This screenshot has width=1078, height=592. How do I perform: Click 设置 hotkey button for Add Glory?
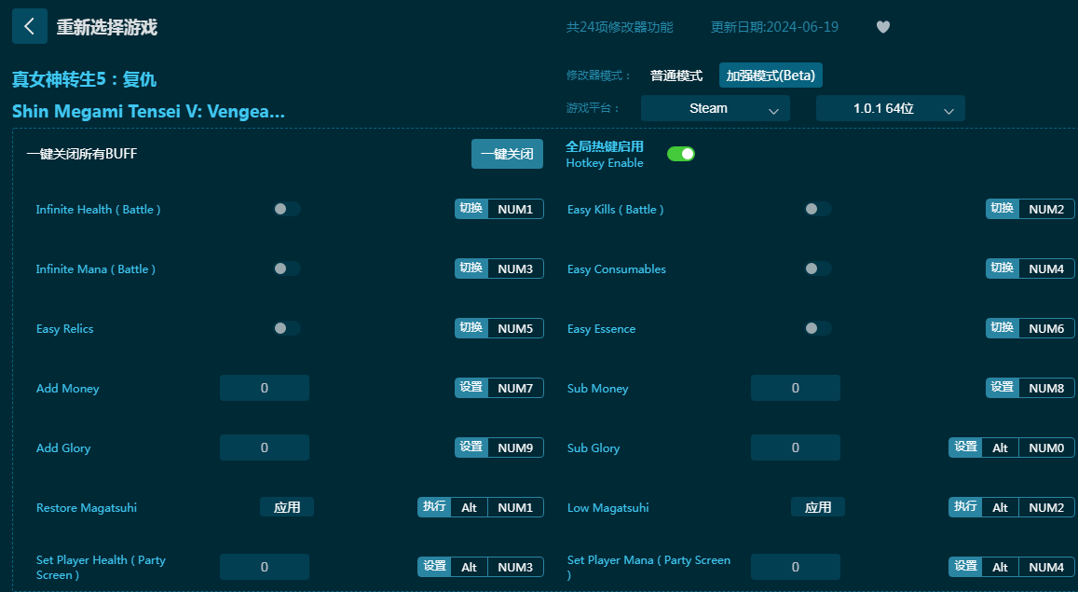point(471,447)
